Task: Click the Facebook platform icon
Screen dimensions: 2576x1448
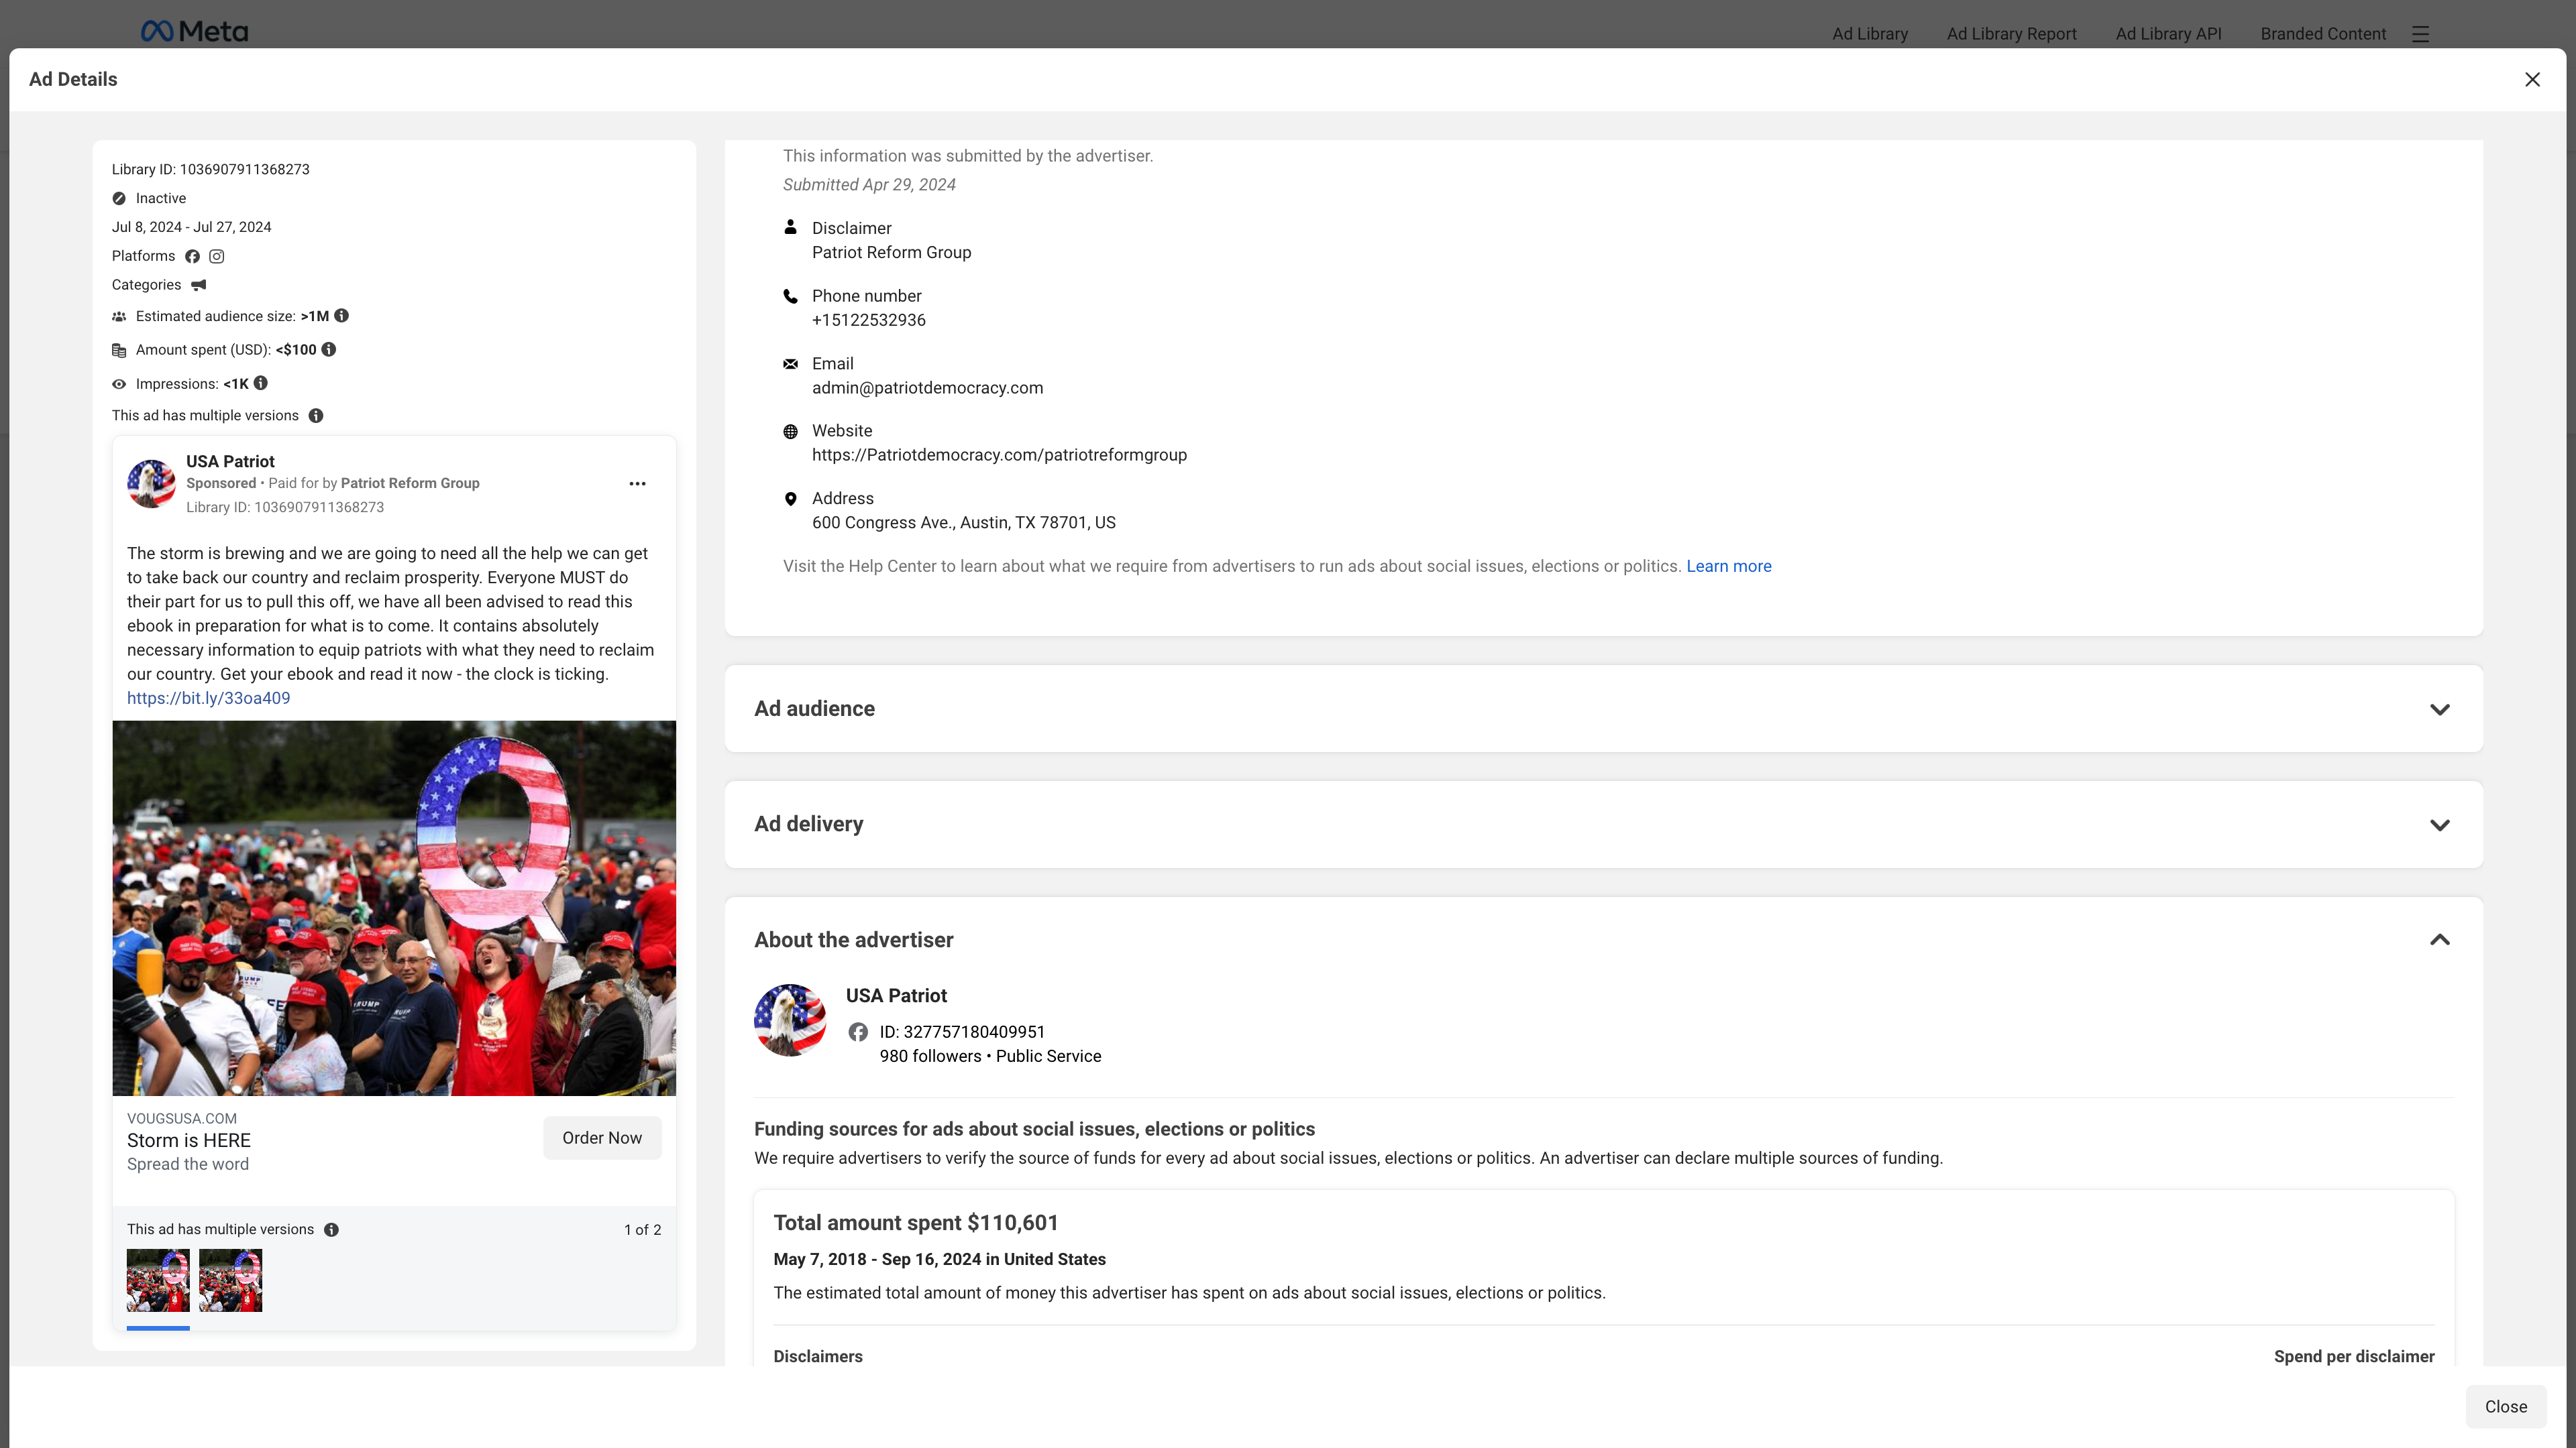Action: pos(192,257)
